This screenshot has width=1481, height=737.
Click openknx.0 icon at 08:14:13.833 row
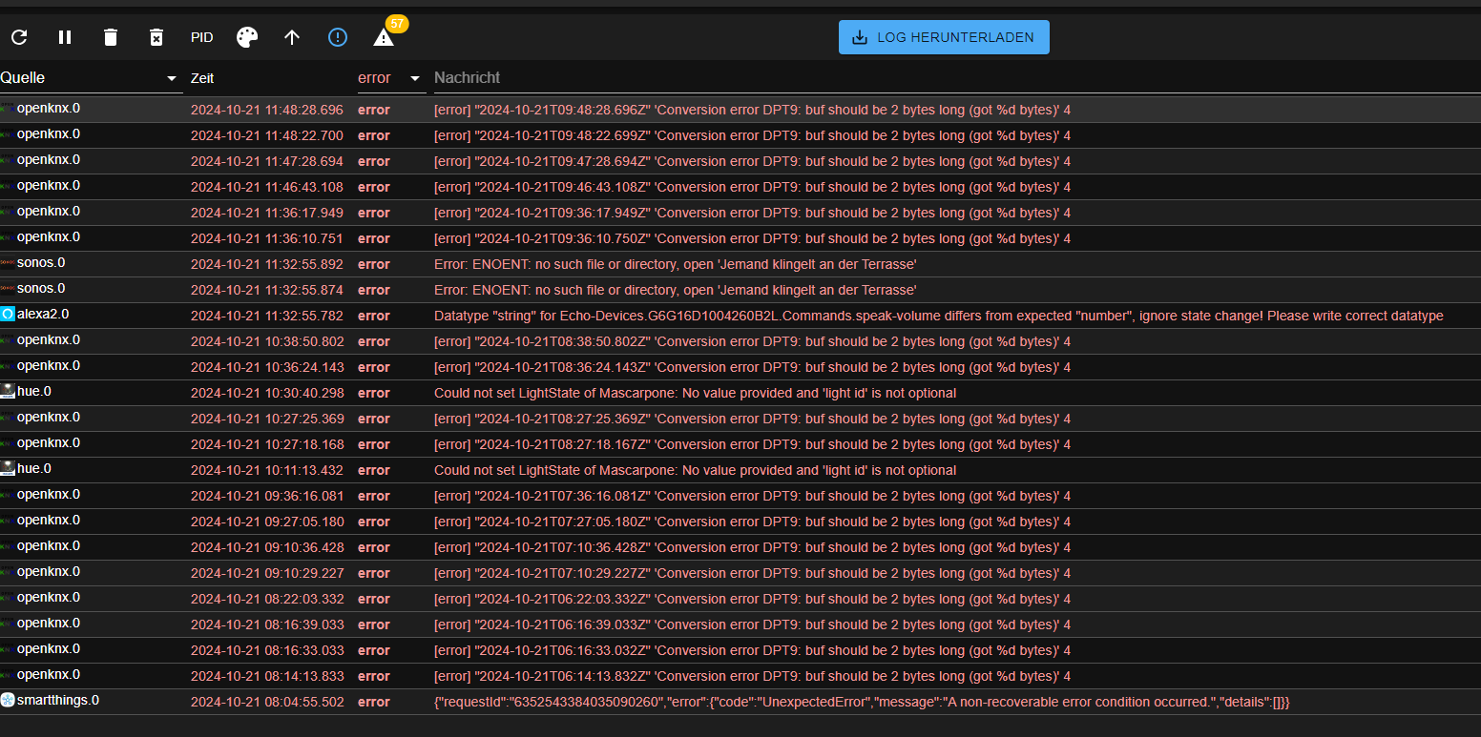coord(8,674)
